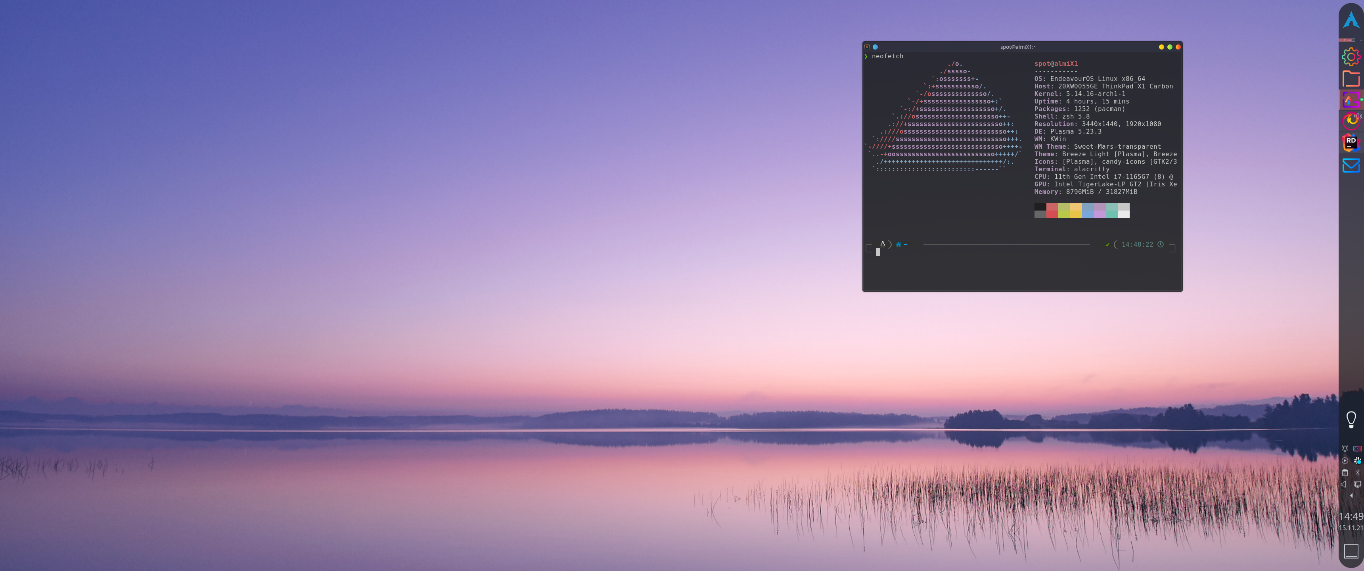The image size is (1364, 571).
Task: Click the Slack tray icon
Action: pyautogui.click(x=1357, y=460)
